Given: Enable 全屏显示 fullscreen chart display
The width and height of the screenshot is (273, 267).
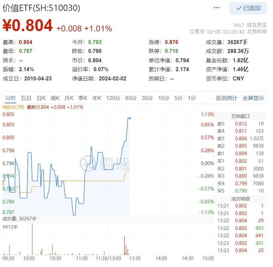Looking at the screenshot, I should pos(253,98).
